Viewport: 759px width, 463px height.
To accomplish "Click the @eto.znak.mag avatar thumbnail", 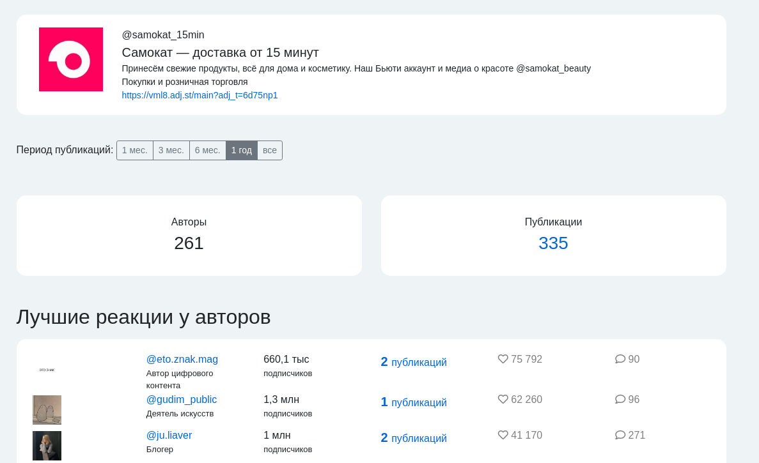I will click(47, 370).
